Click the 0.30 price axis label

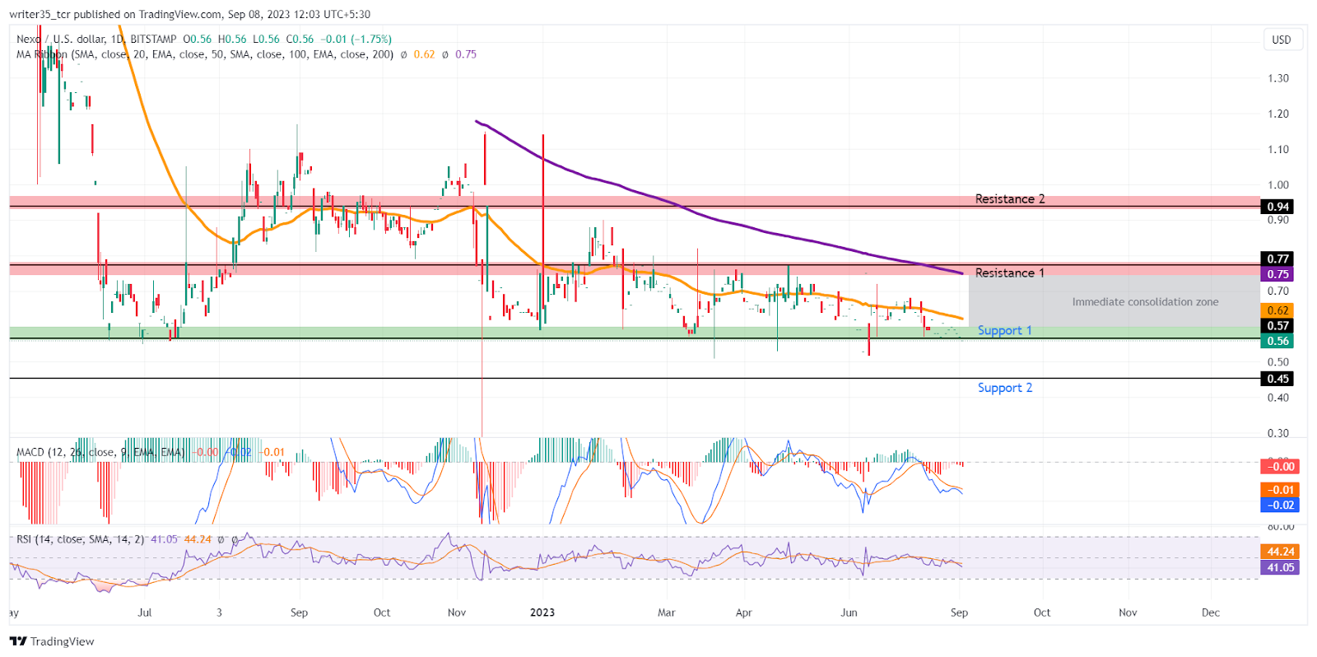point(1278,433)
